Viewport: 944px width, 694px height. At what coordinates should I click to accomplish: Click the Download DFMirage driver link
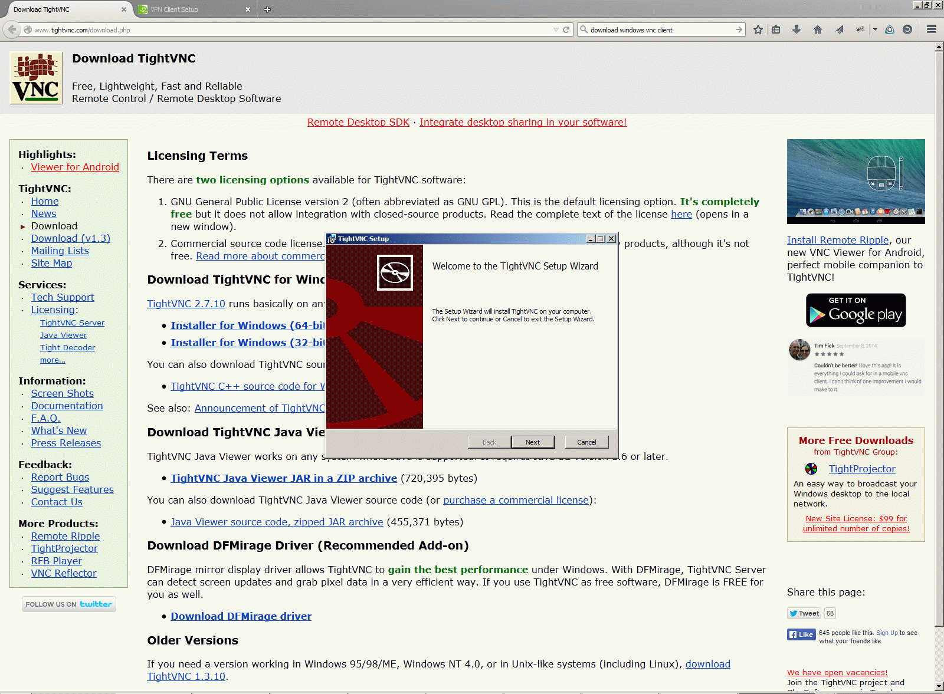tap(241, 616)
